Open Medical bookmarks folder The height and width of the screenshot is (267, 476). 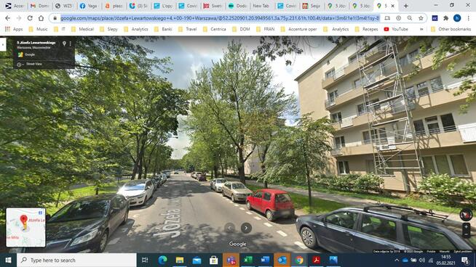82,29
